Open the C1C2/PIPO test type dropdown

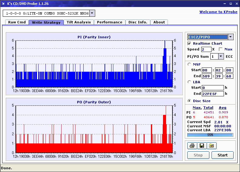[x=231, y=37]
